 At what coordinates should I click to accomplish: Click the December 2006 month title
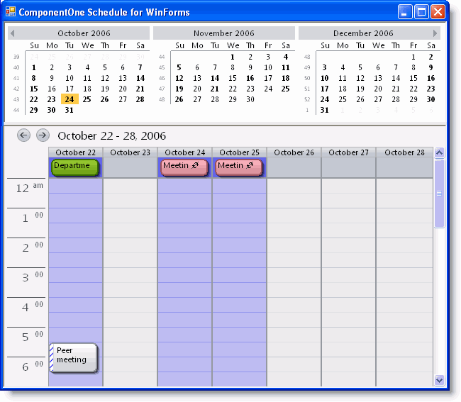[x=363, y=33]
